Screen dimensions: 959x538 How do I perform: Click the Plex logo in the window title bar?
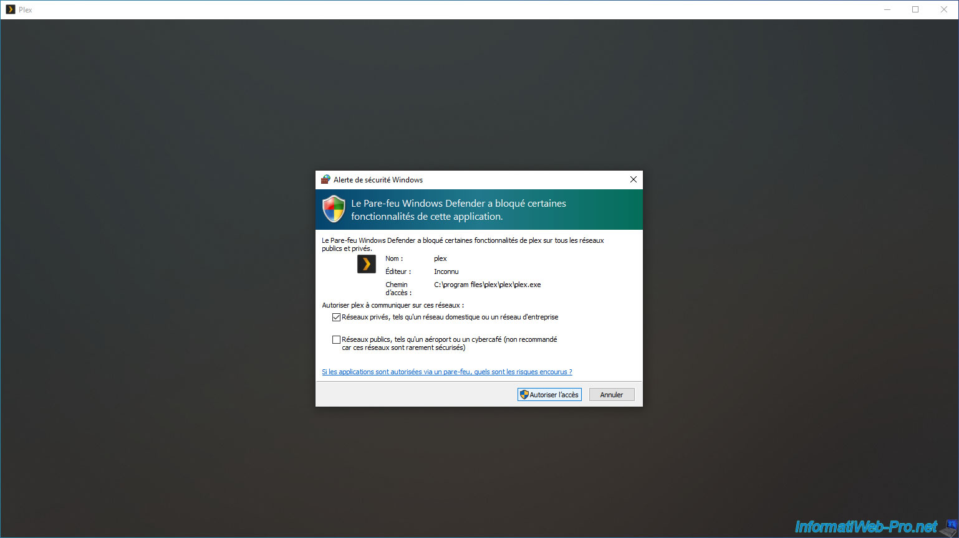[x=10, y=9]
